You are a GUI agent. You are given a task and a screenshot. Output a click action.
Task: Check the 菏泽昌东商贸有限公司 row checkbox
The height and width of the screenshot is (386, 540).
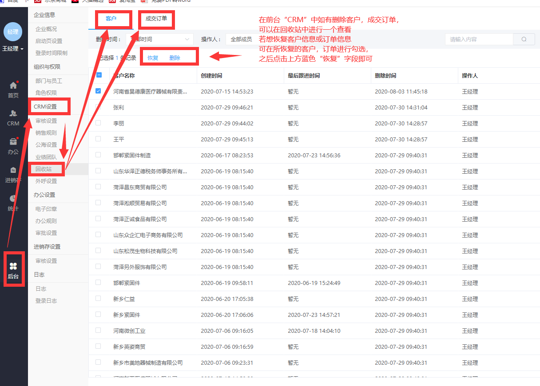point(99,187)
